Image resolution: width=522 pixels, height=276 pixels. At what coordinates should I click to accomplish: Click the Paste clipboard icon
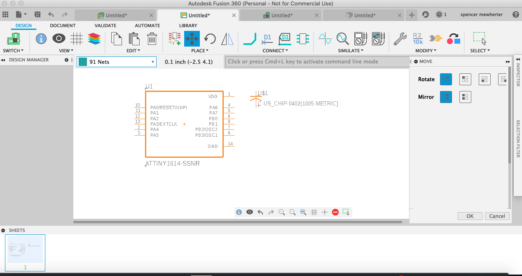tap(134, 39)
